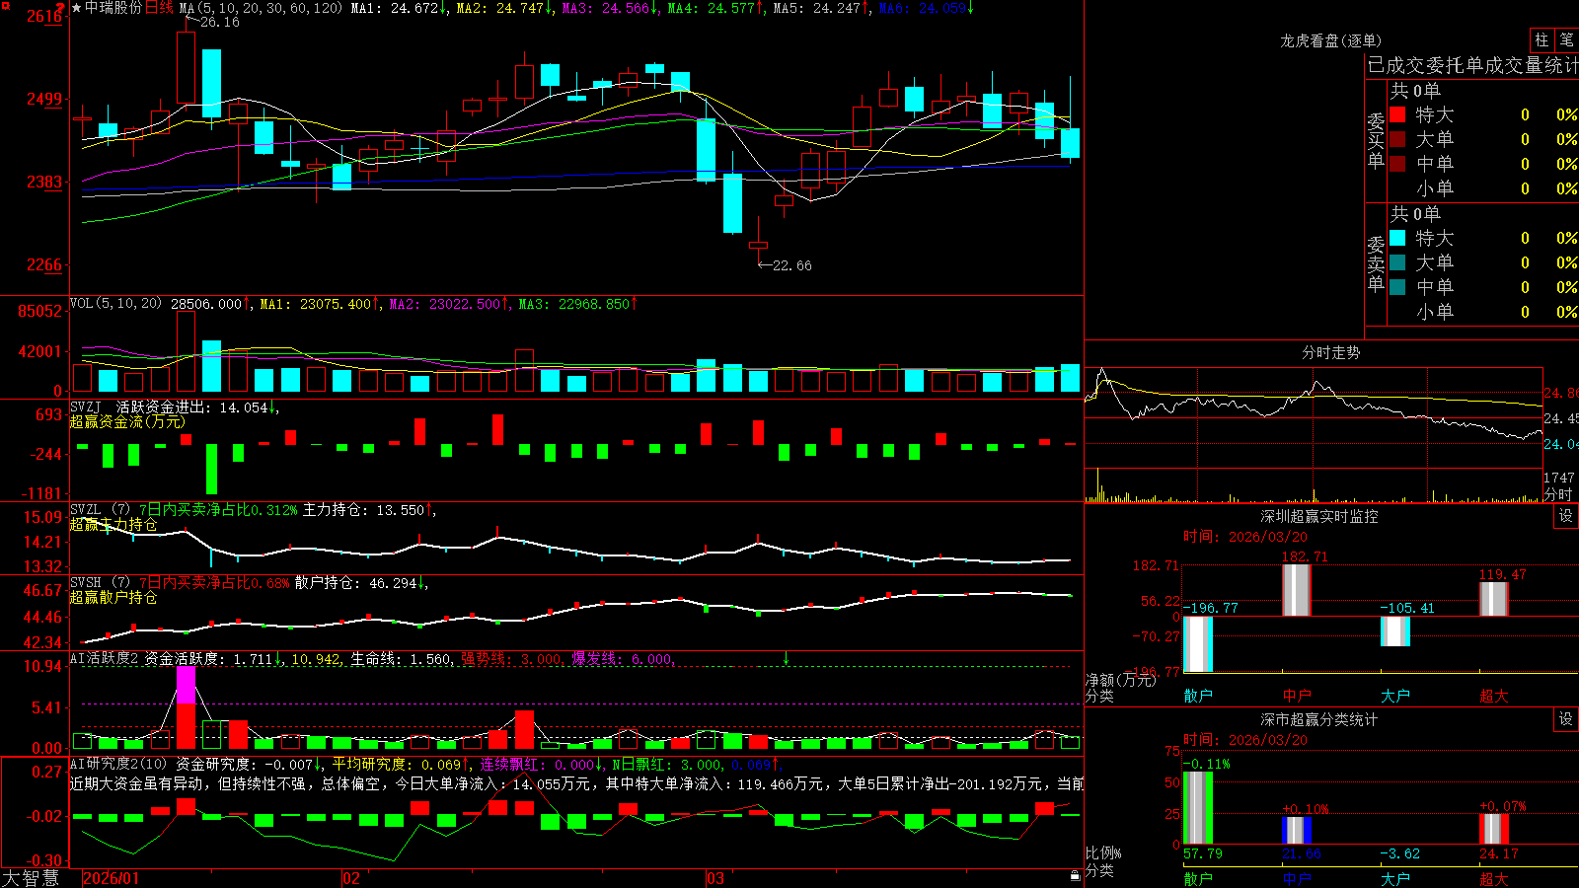Click the 已成交委托单成交量统计 header
Viewport: 1579px width, 888px height.
(x=1472, y=65)
